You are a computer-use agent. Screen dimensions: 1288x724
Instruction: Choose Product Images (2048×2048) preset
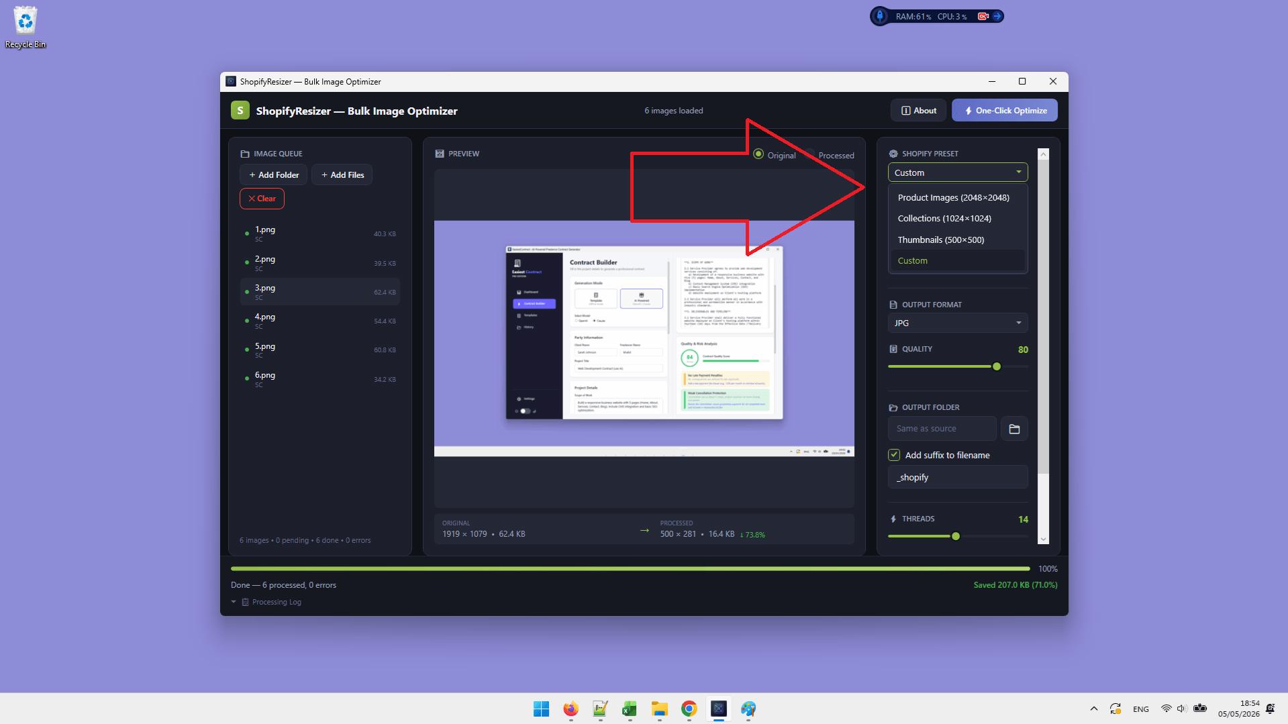(958, 197)
